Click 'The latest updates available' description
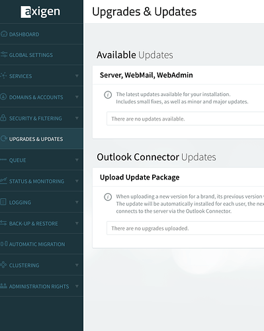264x331 pixels. point(173,94)
